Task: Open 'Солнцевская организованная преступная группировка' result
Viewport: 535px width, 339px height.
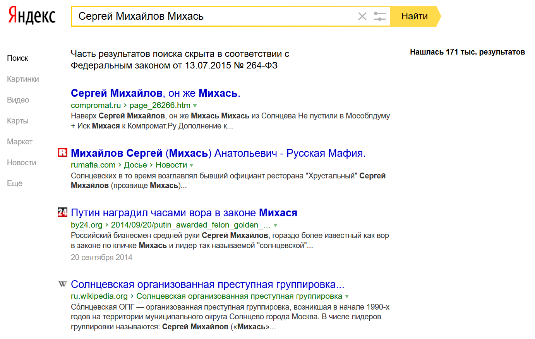Action: click(207, 284)
